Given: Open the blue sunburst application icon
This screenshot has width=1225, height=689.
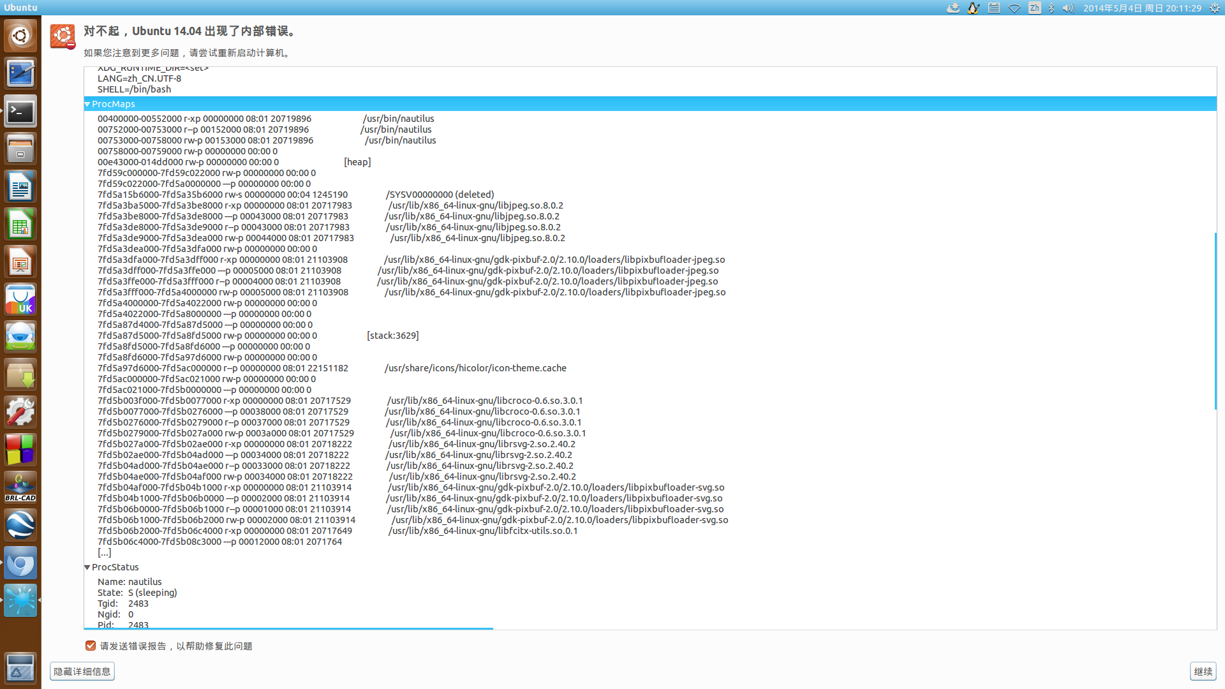Looking at the screenshot, I should point(20,601).
